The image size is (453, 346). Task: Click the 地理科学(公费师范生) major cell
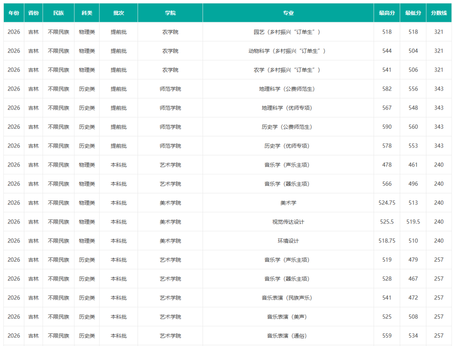point(288,89)
